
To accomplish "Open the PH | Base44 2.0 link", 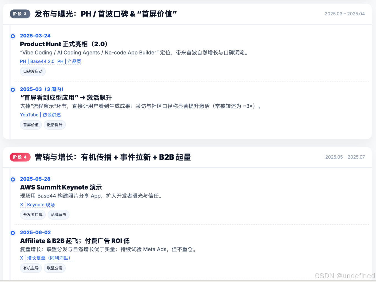I will point(37,61).
